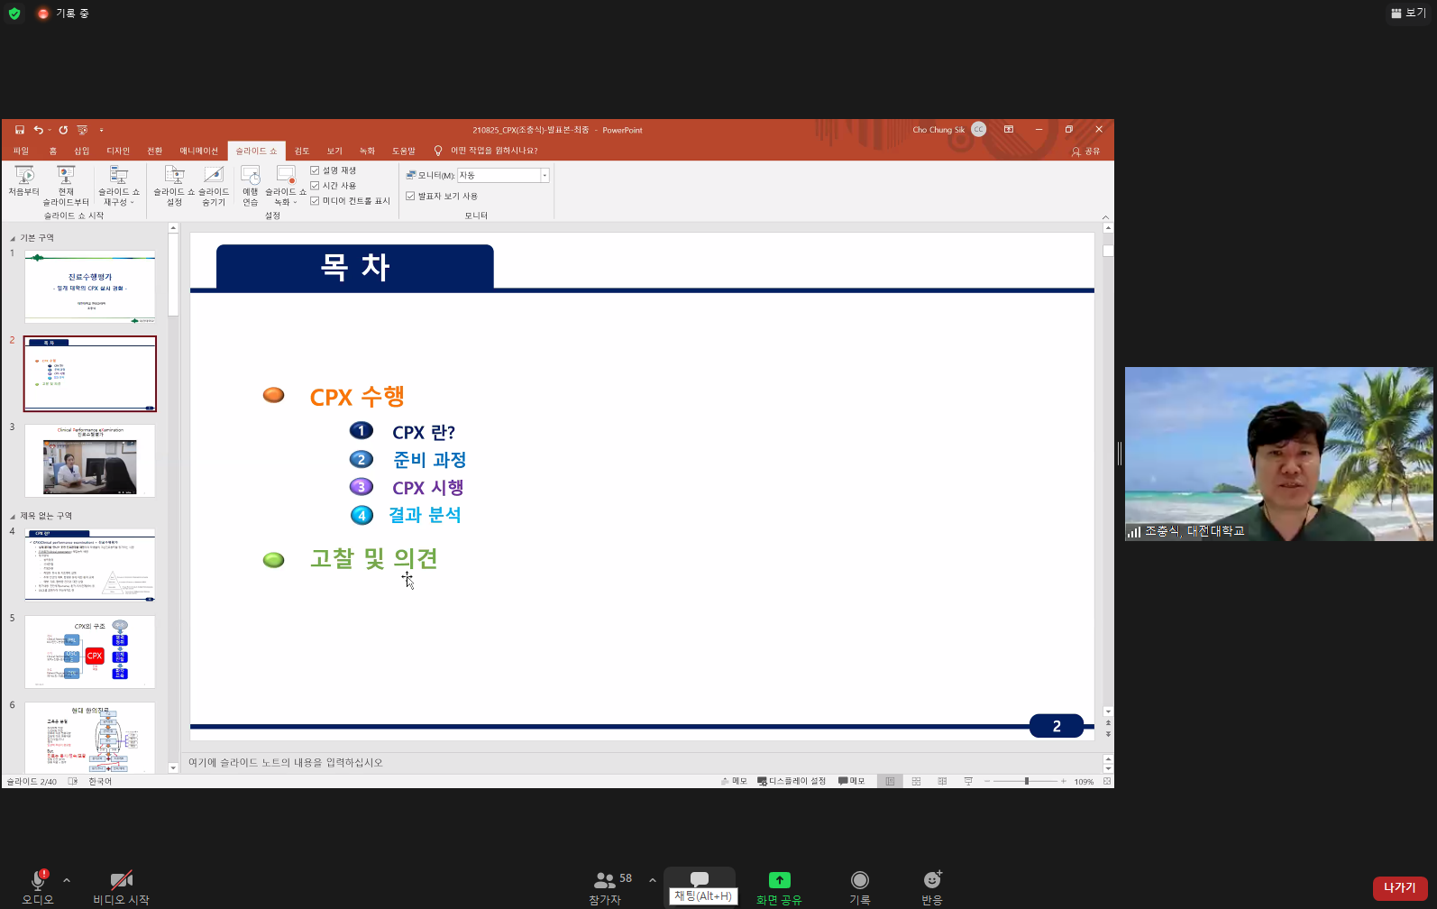Click the green encryption shield icon
Screen dimensions: 1437x909
click(14, 14)
